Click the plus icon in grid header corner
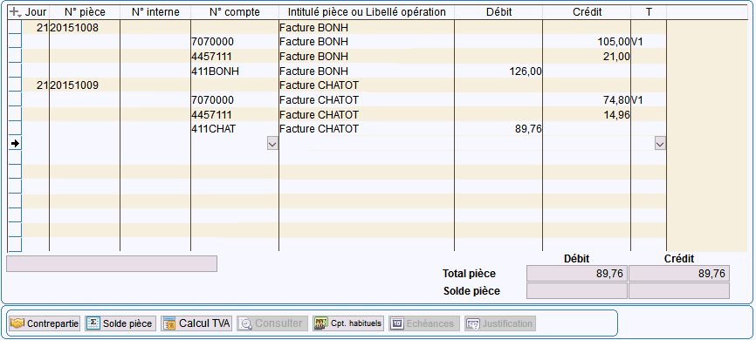Image resolution: width=756 pixels, height=340 pixels. coord(15,11)
